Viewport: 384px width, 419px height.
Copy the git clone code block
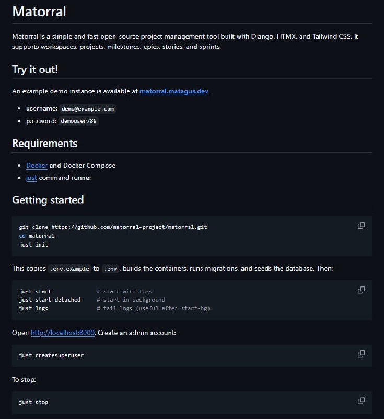pos(361,226)
